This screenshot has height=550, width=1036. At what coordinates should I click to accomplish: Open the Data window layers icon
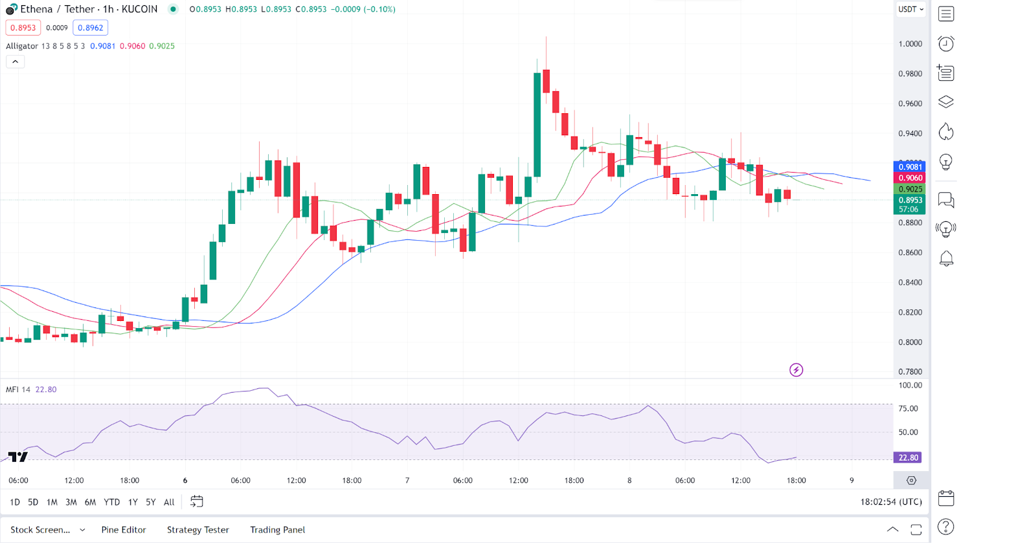click(x=946, y=102)
